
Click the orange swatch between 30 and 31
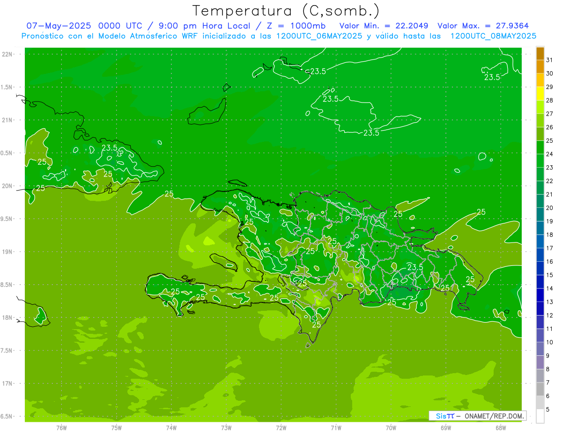(540, 66)
